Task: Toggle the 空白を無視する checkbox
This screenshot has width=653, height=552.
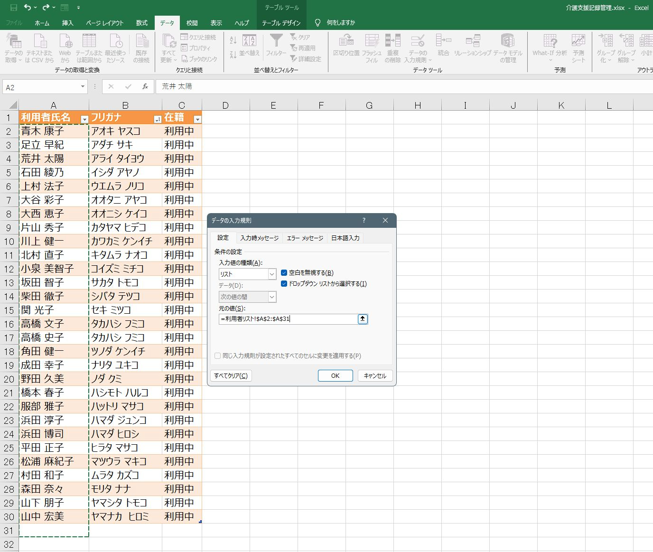Action: (x=284, y=273)
